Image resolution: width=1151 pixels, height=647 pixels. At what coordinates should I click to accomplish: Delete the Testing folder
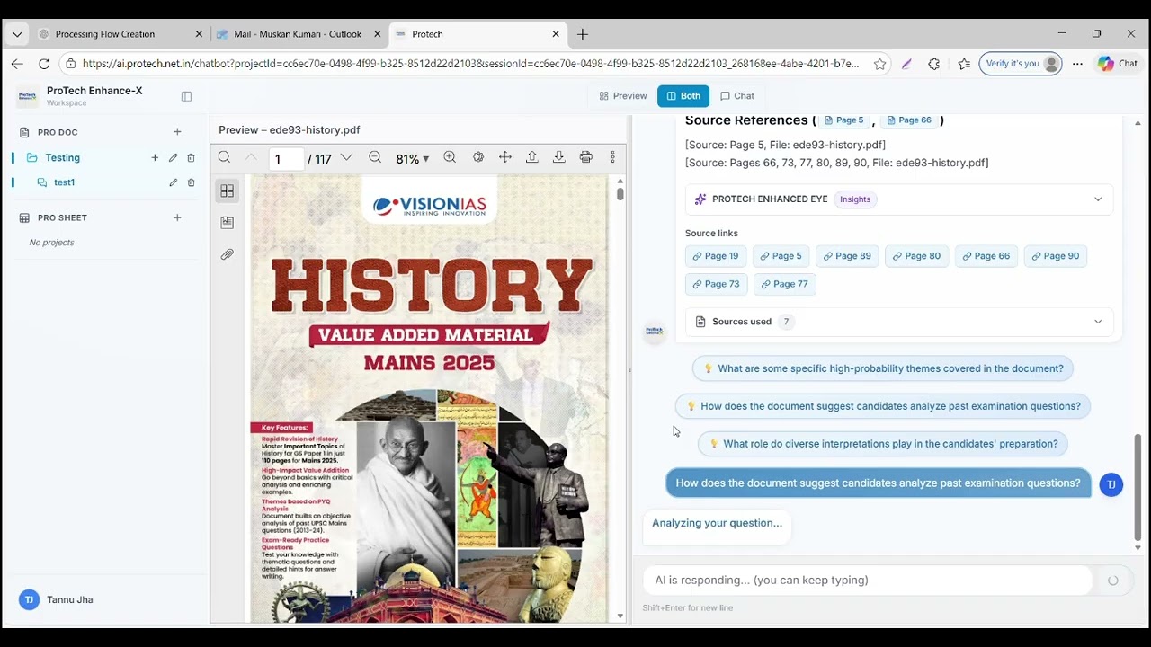click(191, 158)
